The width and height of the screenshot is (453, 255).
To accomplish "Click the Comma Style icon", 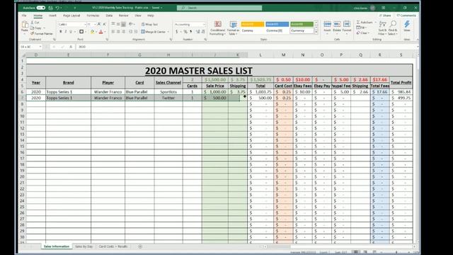I will [x=190, y=31].
